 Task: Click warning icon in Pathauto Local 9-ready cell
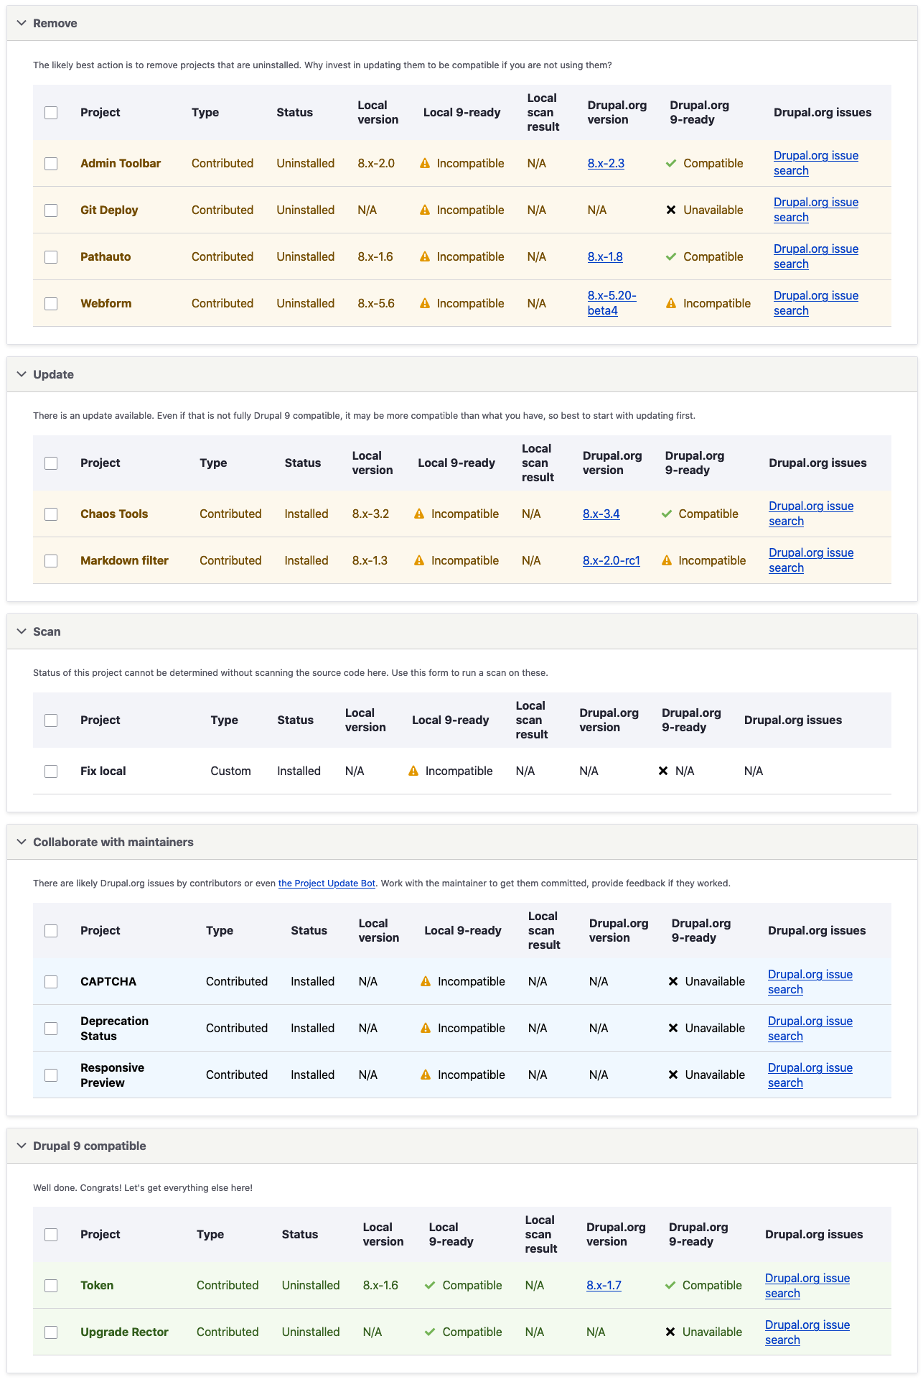tap(425, 256)
